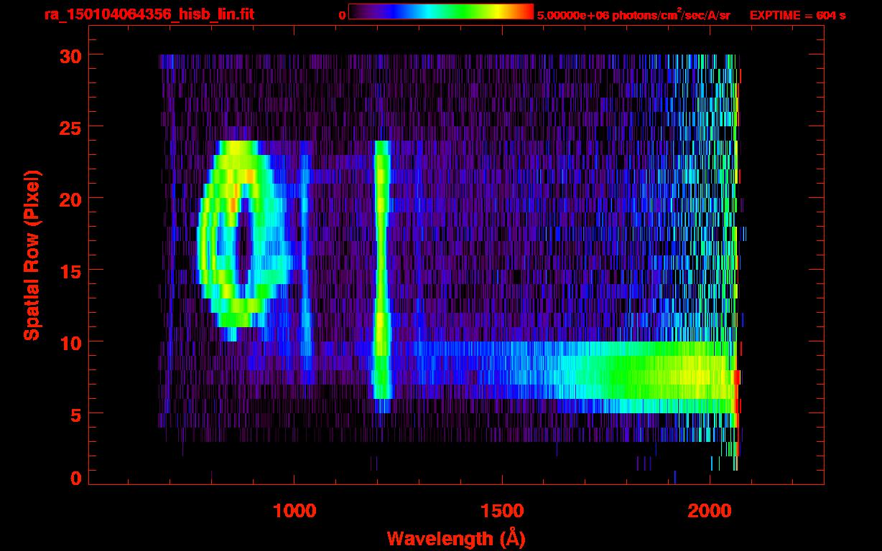The image size is (882, 551).
Task: Click the 1000 wavelength tick label
Action: tap(294, 511)
